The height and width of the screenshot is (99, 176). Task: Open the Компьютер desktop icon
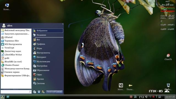tap(7, 7)
